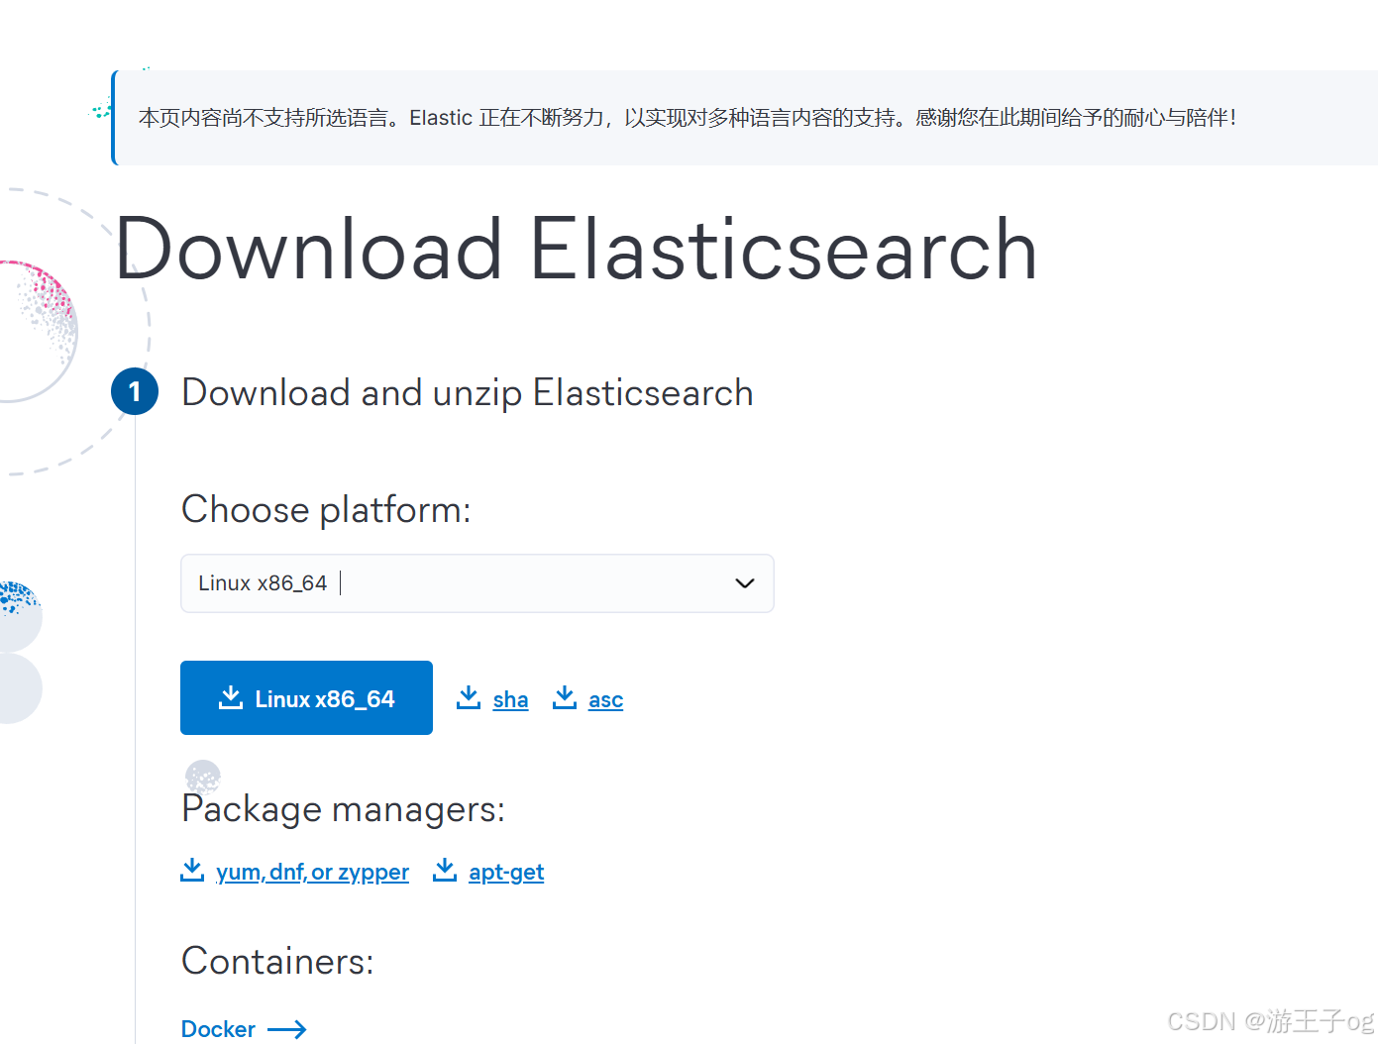Screen dimensions: 1378x1044
Task: Click the download icon before apt-get
Action: (445, 870)
